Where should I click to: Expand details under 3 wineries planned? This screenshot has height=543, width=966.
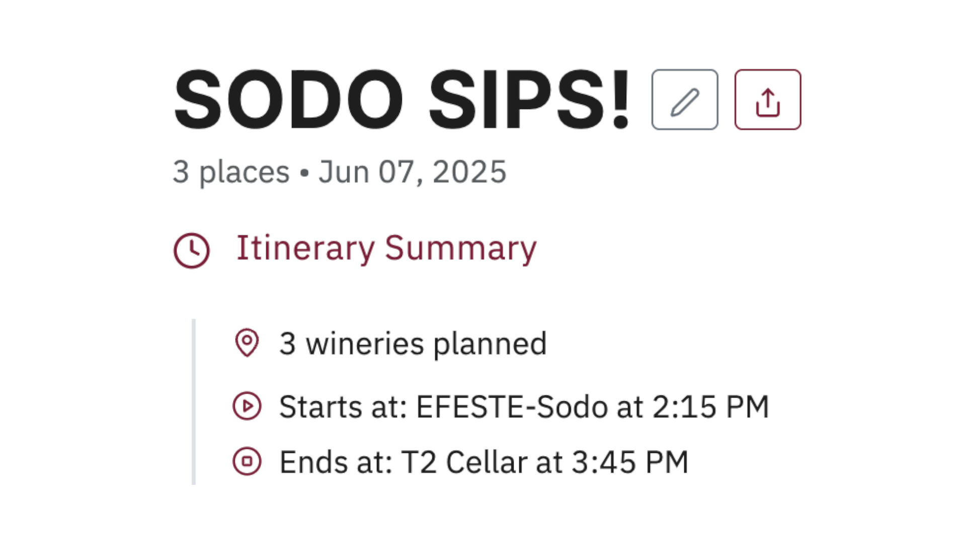point(414,344)
